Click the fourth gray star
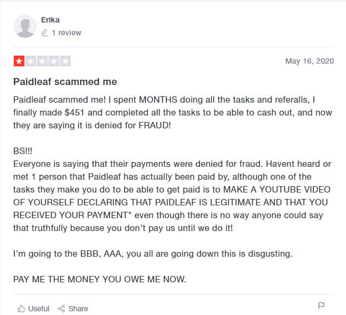This screenshot has height=315, width=346. tap(53, 61)
